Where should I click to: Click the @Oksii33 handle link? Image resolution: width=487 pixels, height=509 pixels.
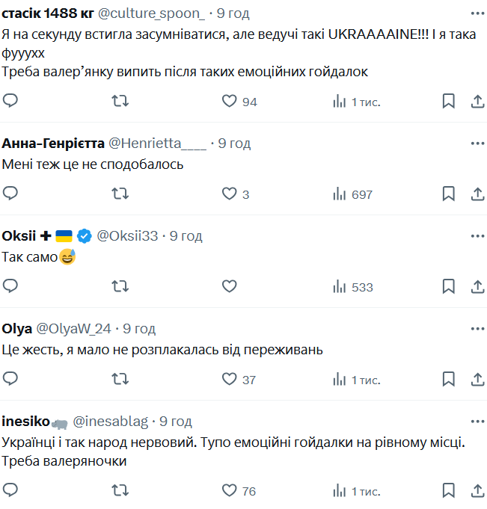128,235
